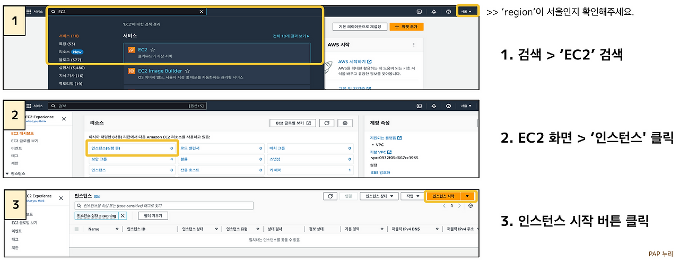
Task: Open 리소스 panel settings gear
Action: pyautogui.click(x=345, y=123)
